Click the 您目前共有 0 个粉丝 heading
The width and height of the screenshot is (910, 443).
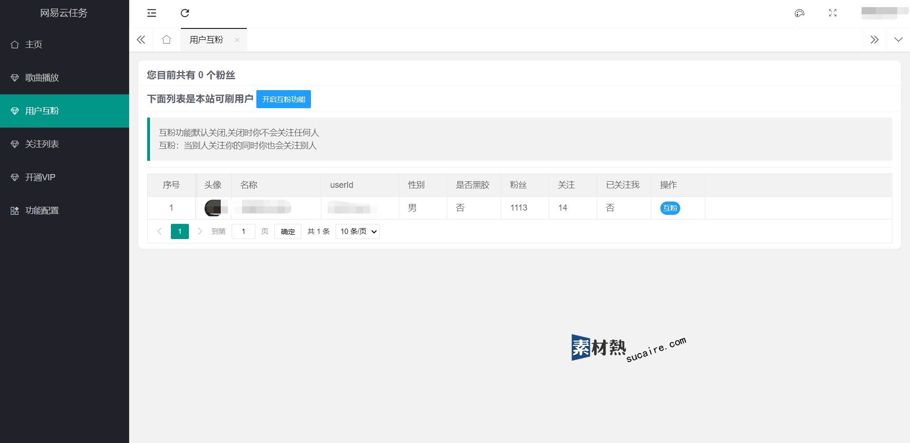pyautogui.click(x=191, y=75)
